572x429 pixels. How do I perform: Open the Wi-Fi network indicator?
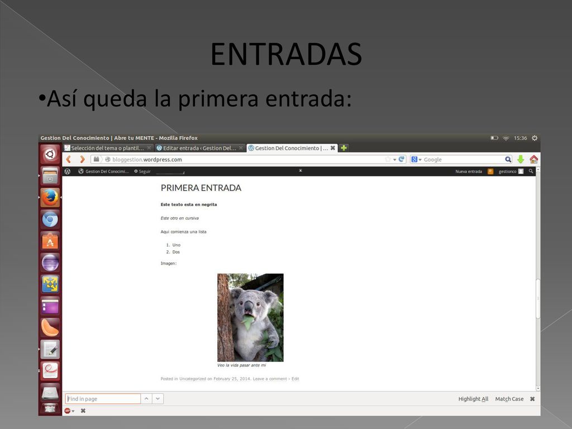click(506, 138)
